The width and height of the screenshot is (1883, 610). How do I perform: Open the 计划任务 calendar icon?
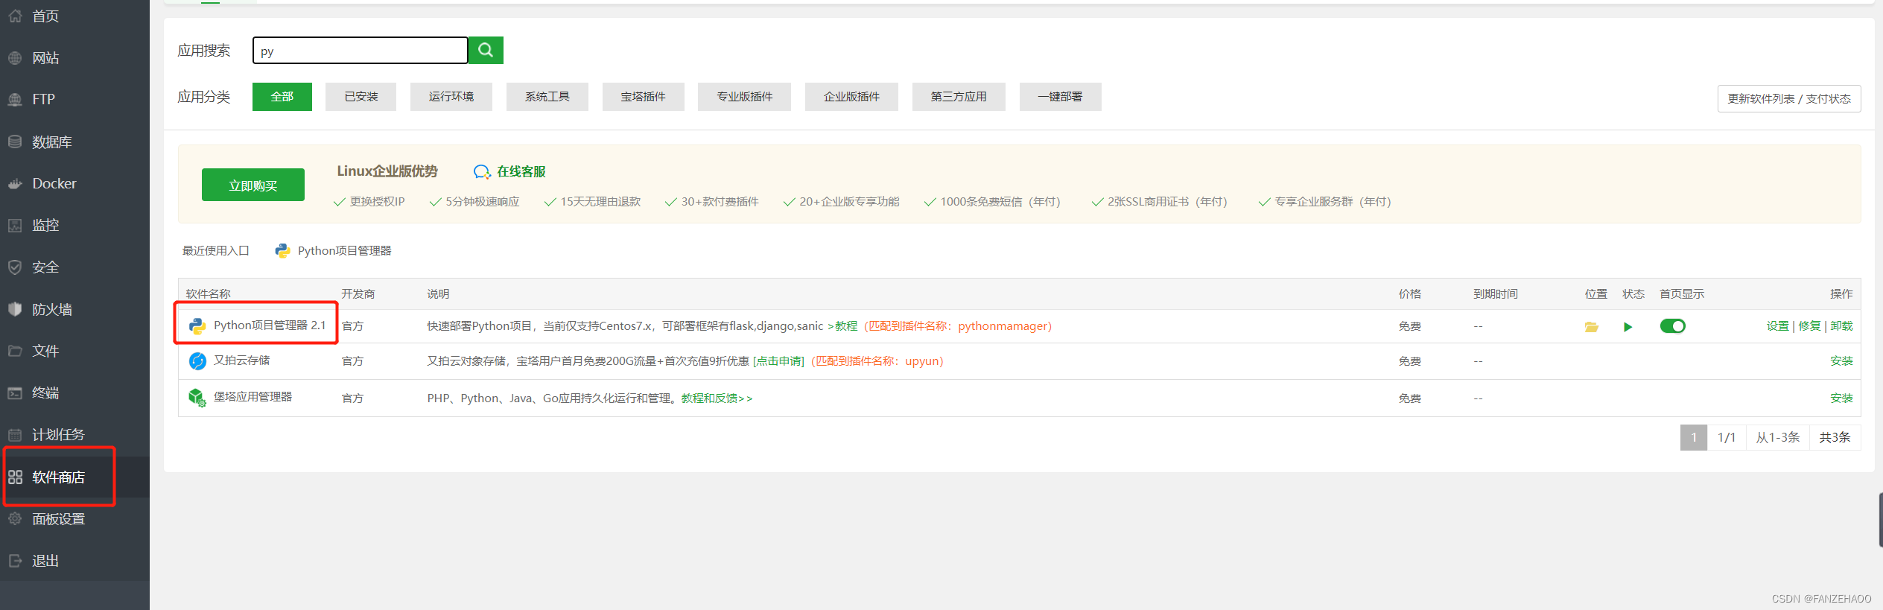pos(15,434)
